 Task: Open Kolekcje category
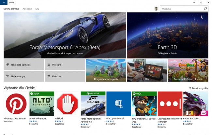pyautogui.click(x=65, y=76)
